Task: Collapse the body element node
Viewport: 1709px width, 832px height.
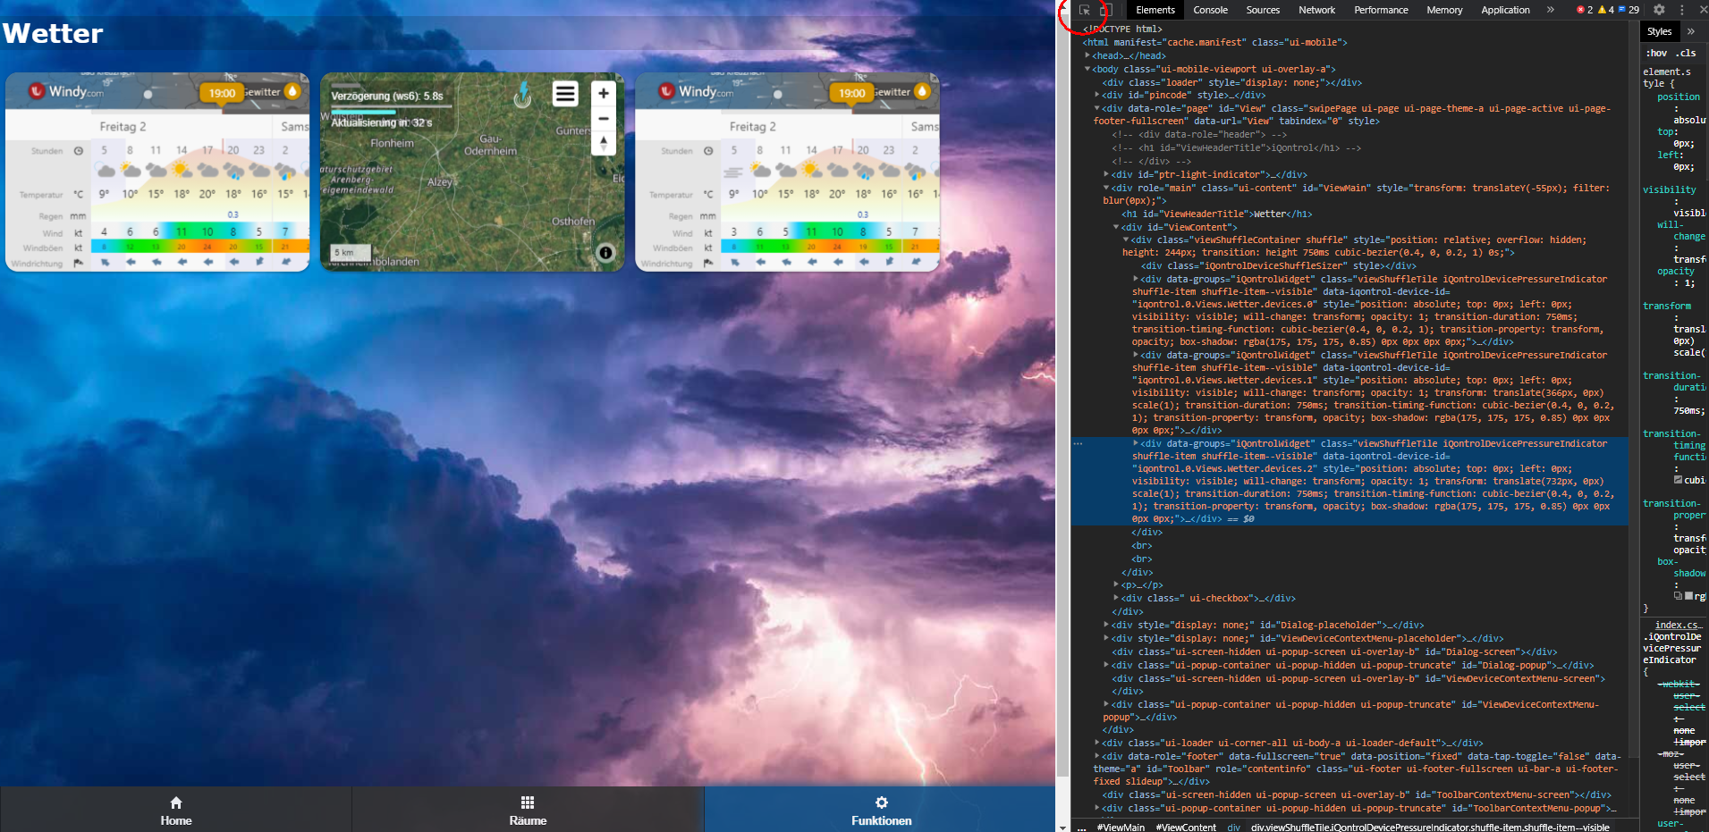Action: (x=1087, y=69)
